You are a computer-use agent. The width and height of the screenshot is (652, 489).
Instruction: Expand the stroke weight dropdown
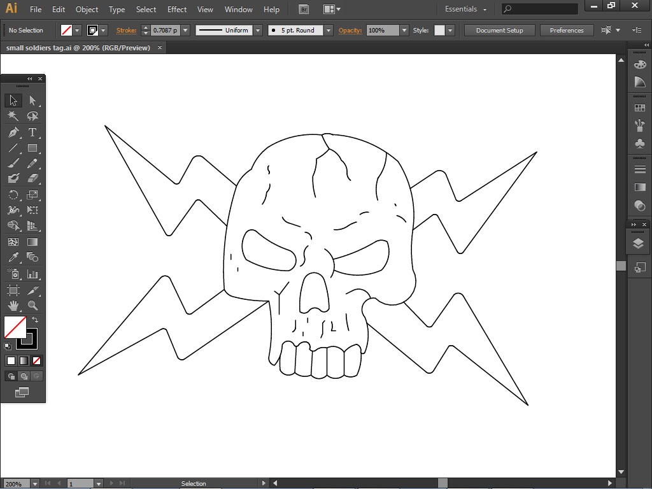[185, 31]
